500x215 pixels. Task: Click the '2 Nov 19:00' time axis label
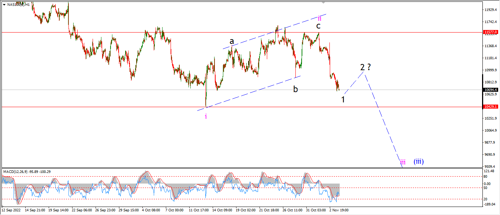click(x=339, y=210)
